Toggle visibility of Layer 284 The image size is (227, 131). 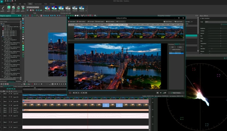tap(1, 102)
